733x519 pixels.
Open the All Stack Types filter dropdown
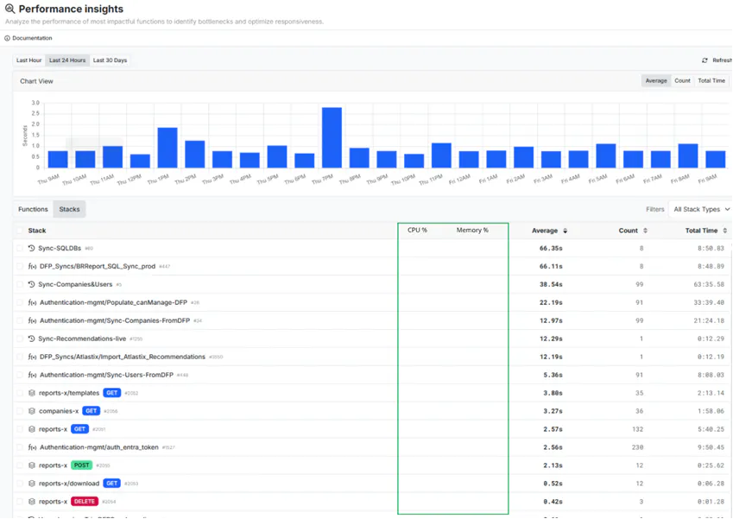pyautogui.click(x=701, y=210)
